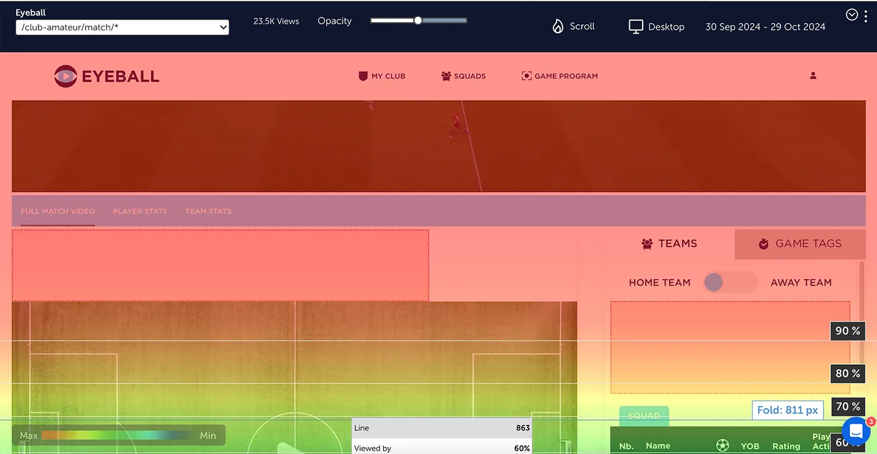Open the Game Program menu item
This screenshot has width=877, height=454.
559,76
